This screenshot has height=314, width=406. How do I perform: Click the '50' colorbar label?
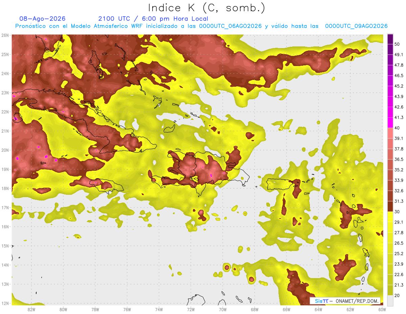pyautogui.click(x=398, y=44)
